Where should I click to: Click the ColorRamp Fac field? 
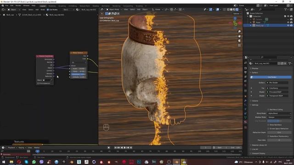277,88
